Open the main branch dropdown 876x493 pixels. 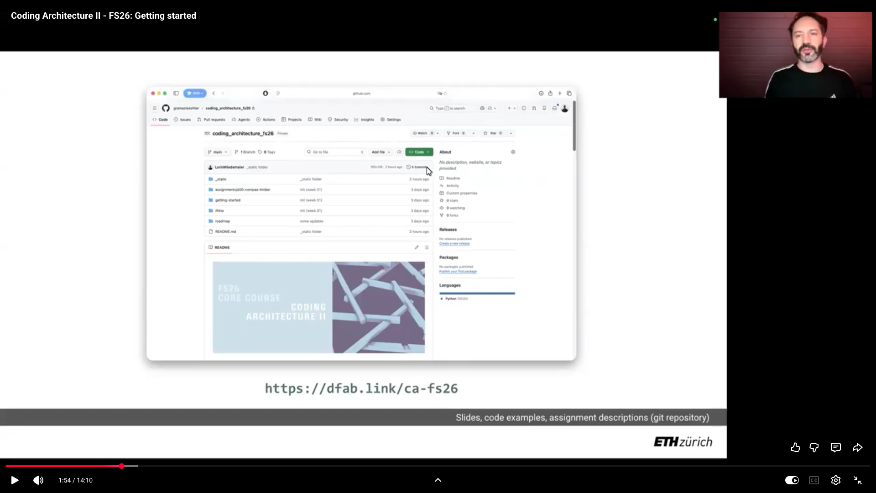pyautogui.click(x=217, y=152)
